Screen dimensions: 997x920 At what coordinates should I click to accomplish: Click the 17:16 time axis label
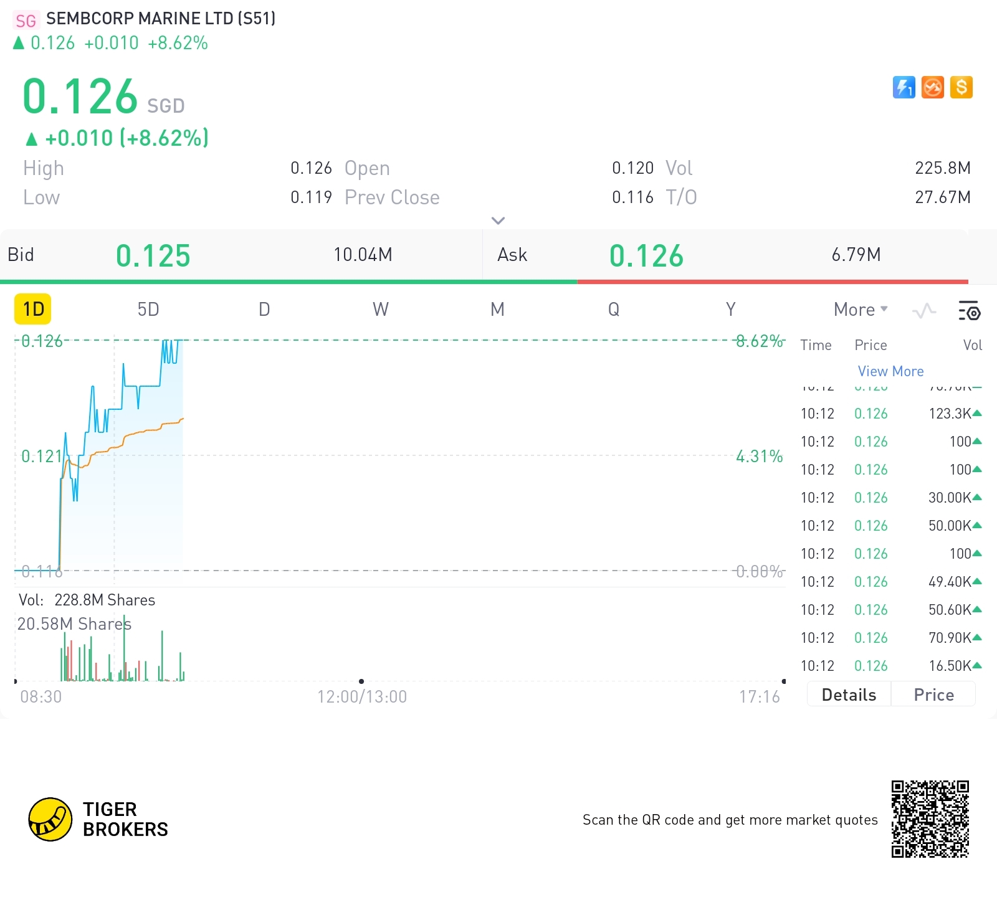click(x=760, y=696)
